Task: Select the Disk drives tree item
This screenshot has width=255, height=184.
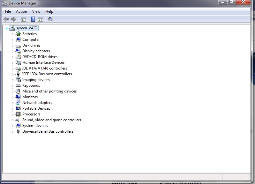Action: click(31, 45)
